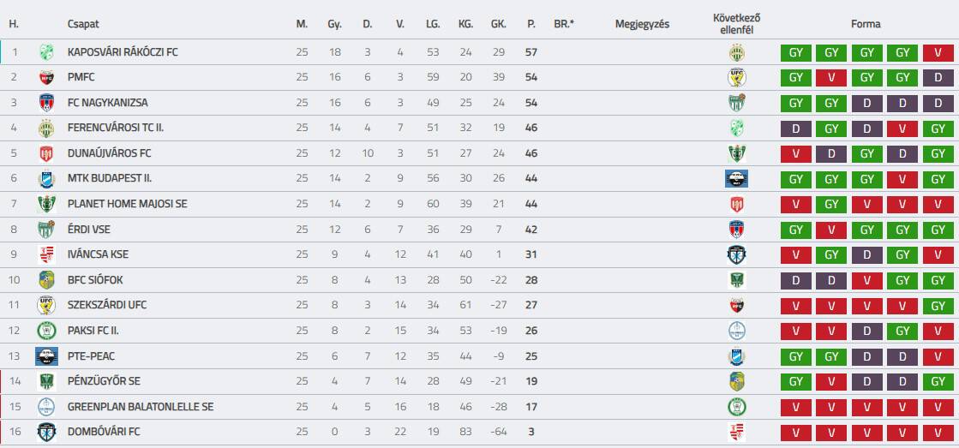The width and height of the screenshot is (959, 448).
Task: Sort table by P. points column
Action: click(531, 24)
